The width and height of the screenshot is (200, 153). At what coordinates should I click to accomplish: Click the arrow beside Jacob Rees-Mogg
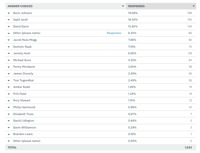click(9, 40)
